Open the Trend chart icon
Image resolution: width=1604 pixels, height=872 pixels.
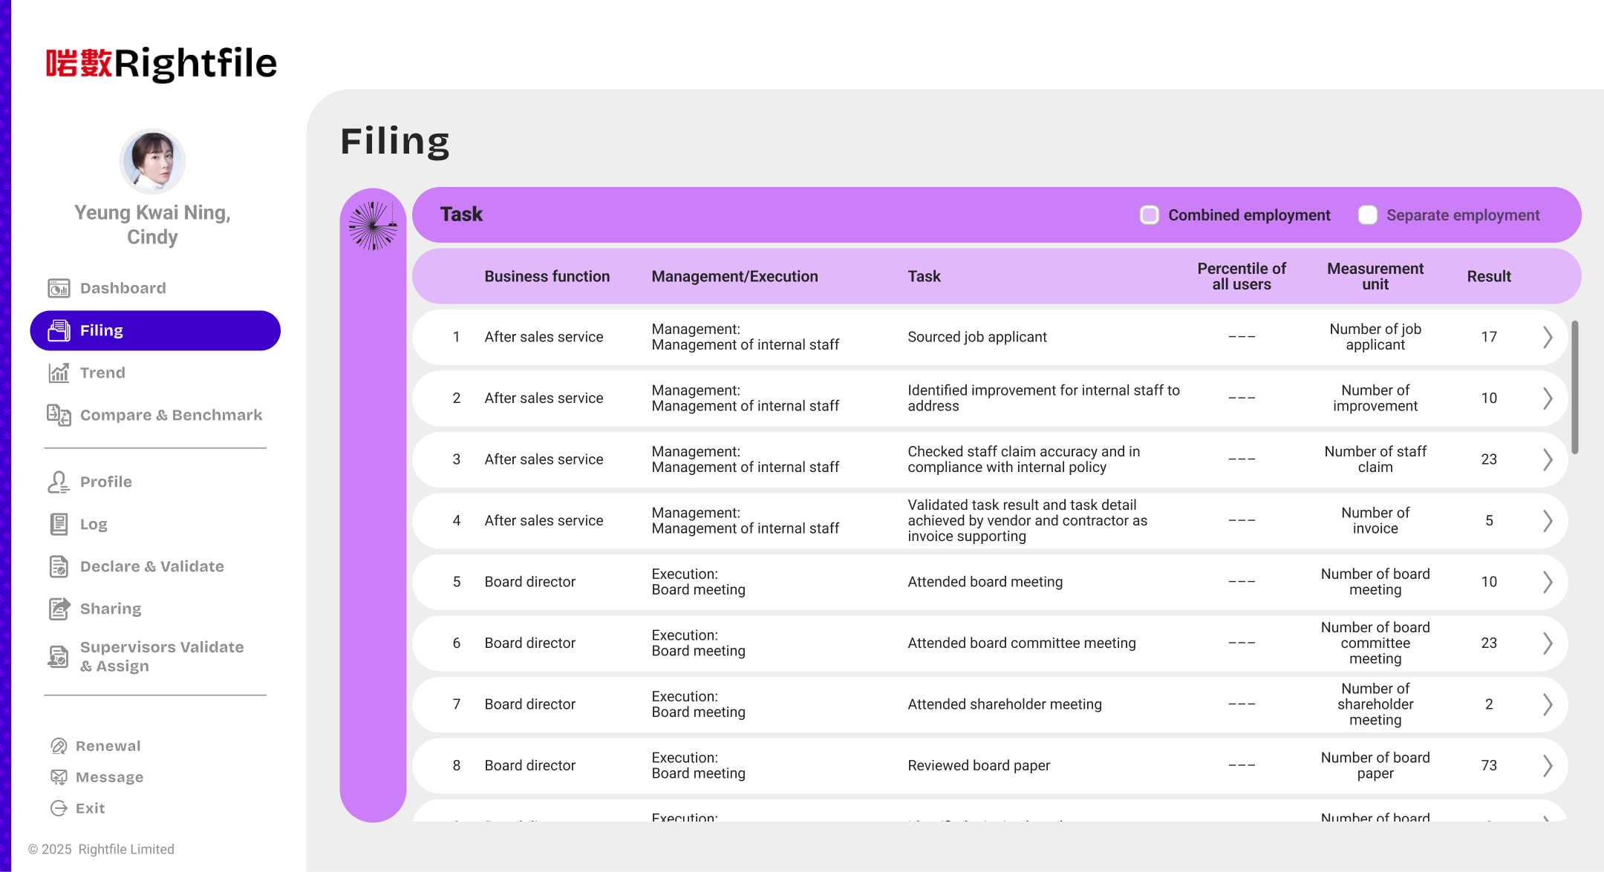(x=59, y=373)
